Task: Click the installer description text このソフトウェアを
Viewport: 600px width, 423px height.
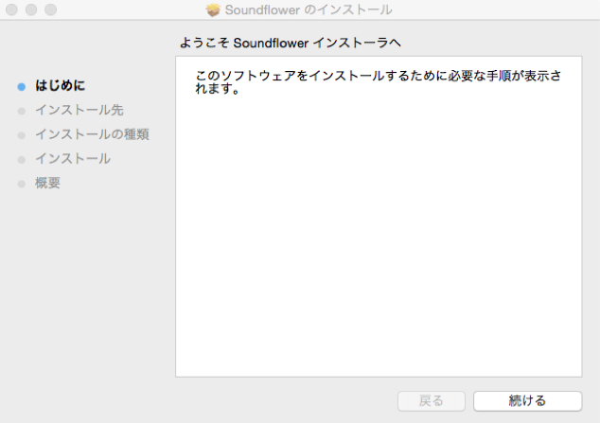Action: coord(378,81)
